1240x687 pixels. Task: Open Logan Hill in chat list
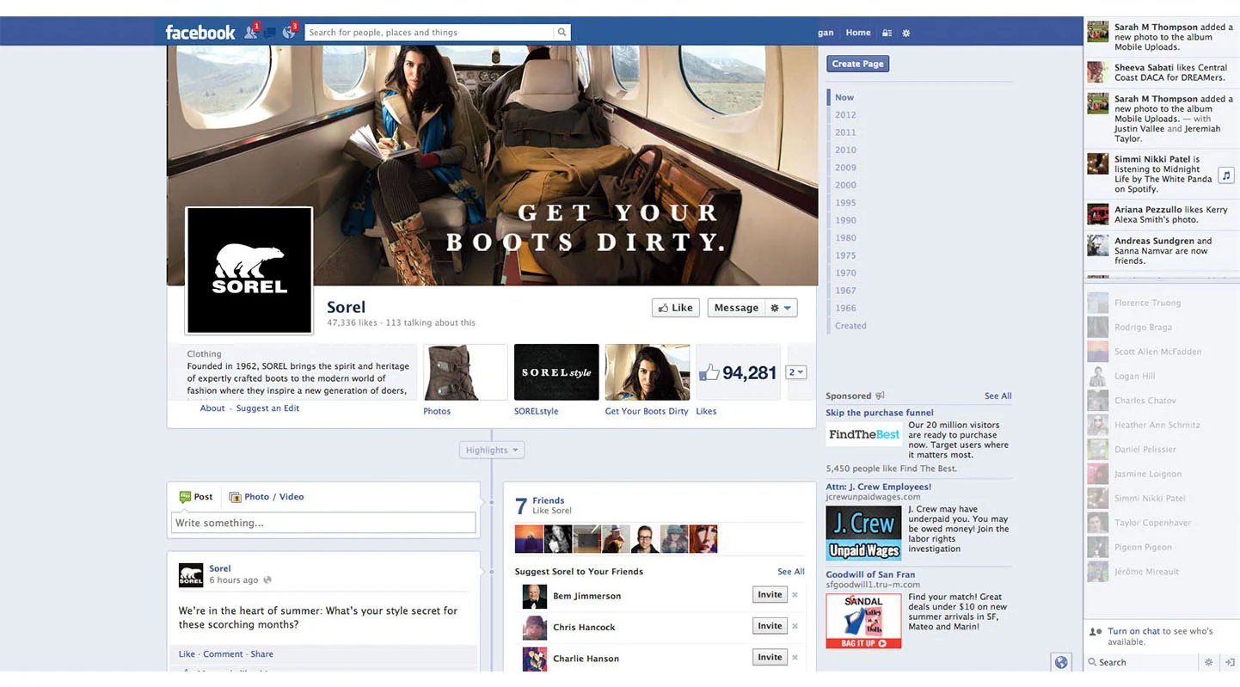pyautogui.click(x=1161, y=377)
